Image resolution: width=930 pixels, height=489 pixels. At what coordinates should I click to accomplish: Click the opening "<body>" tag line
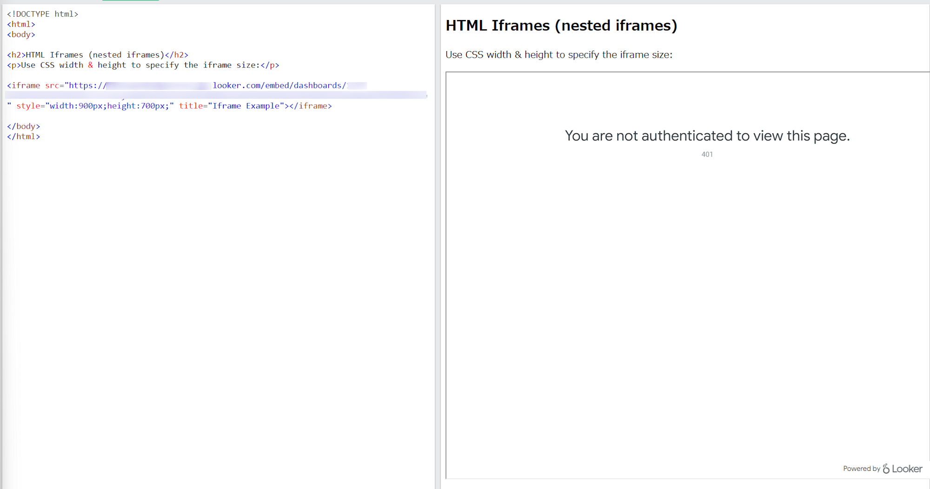[21, 34]
